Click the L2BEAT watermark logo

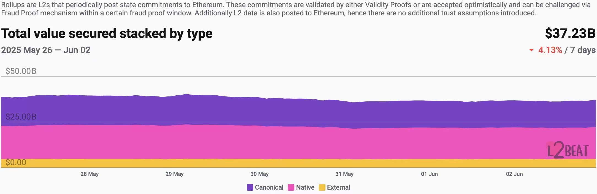[568, 150]
